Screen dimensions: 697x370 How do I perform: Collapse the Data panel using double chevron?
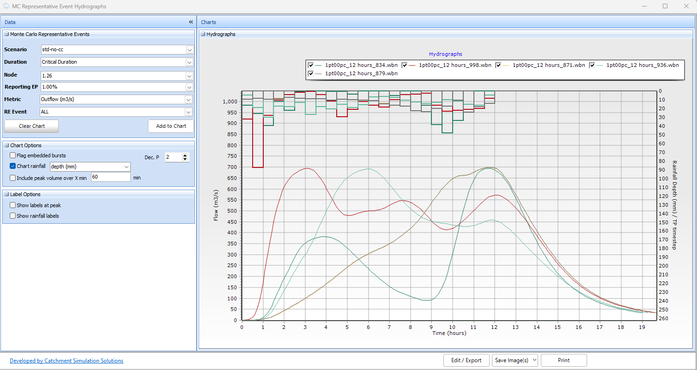point(191,22)
